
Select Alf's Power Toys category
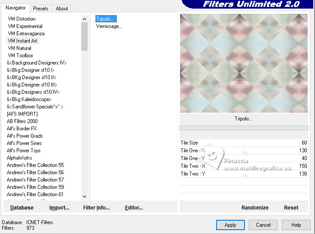pyautogui.click(x=24, y=151)
